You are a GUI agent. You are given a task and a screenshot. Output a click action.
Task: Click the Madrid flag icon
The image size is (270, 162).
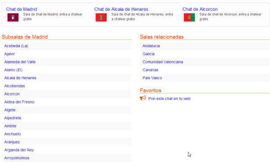pyautogui.click(x=13, y=18)
